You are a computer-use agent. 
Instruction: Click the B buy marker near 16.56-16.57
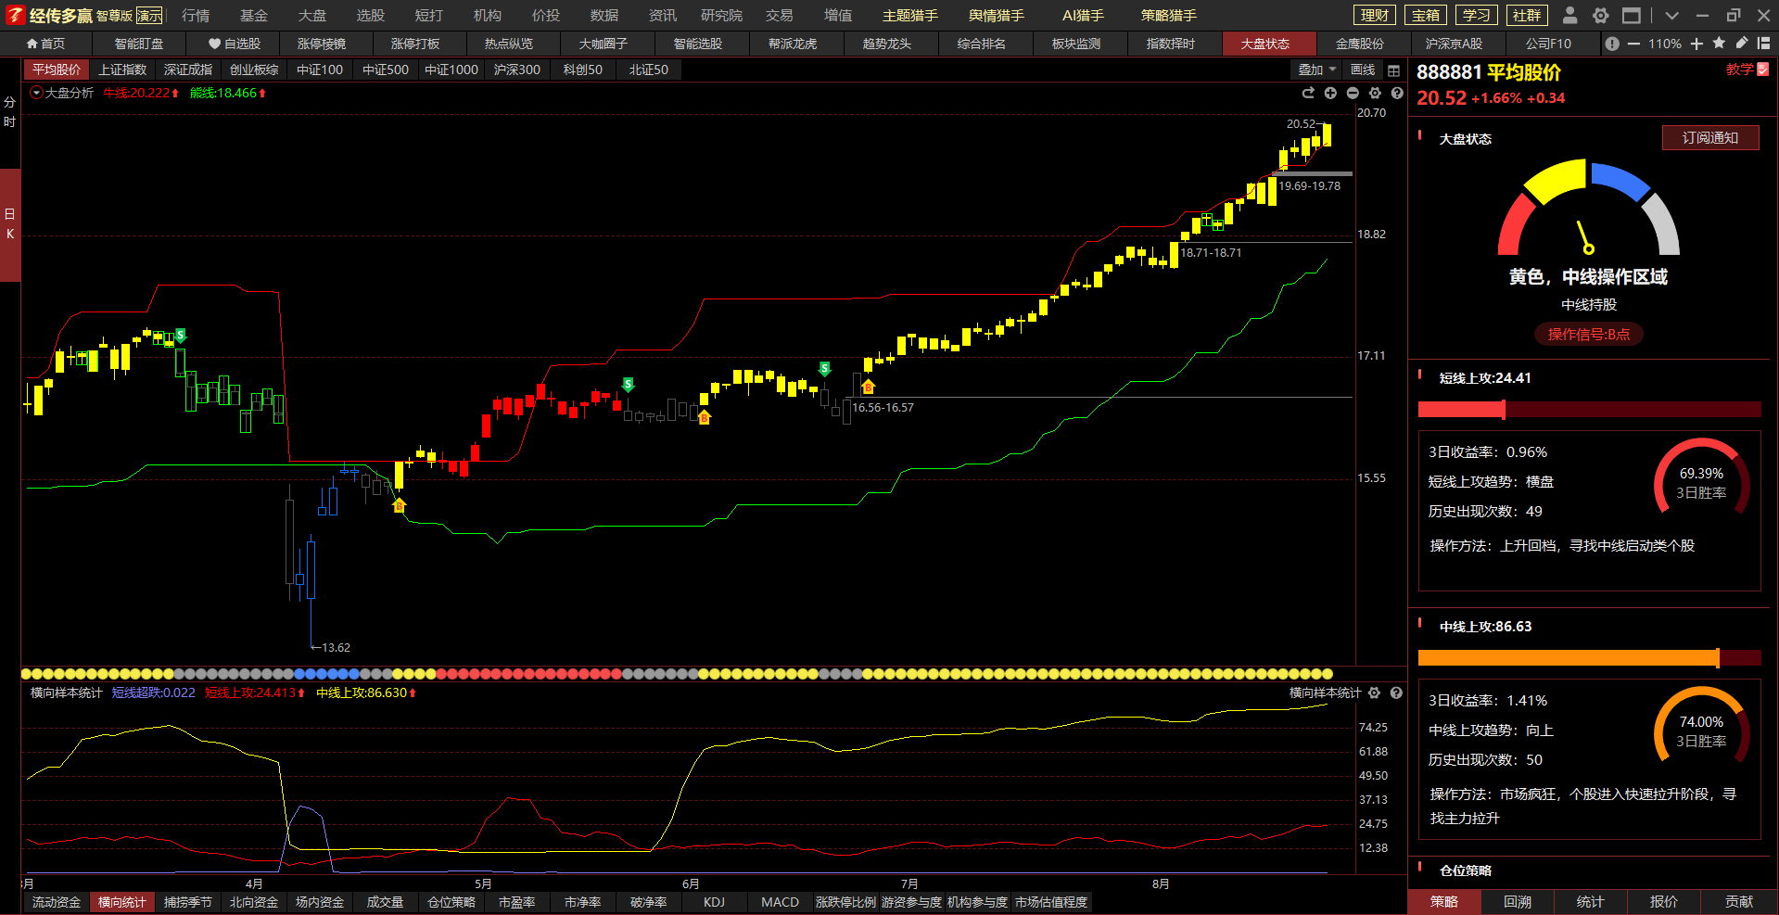point(868,387)
